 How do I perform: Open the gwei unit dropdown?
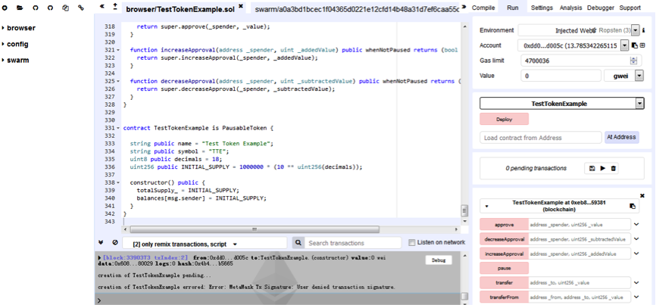point(639,76)
